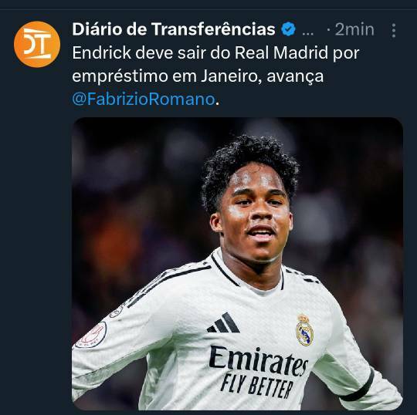Click the Emirates sponsor text on jersey
417x415 pixels.
pos(258,361)
